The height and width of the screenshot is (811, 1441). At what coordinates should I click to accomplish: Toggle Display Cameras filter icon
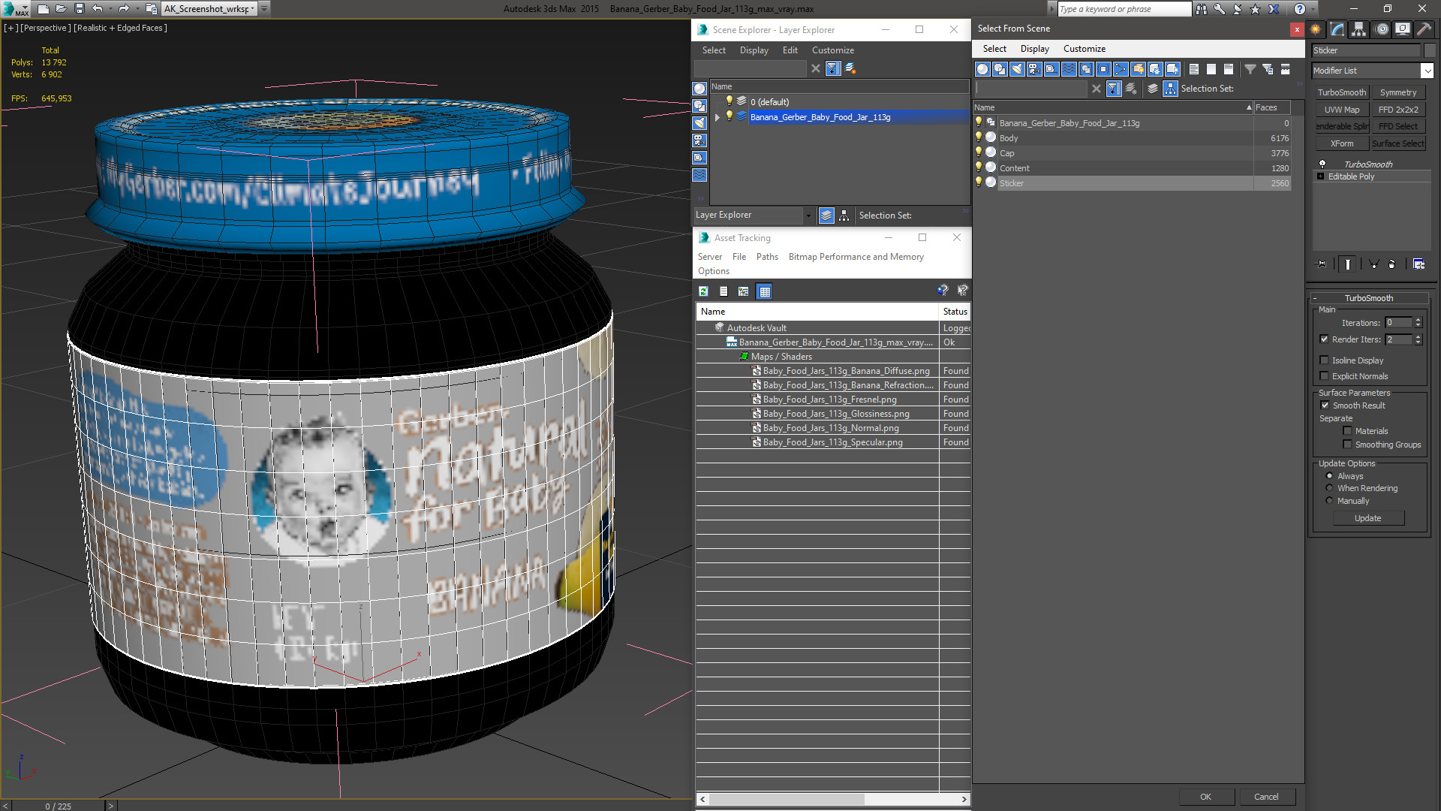[x=1034, y=69]
